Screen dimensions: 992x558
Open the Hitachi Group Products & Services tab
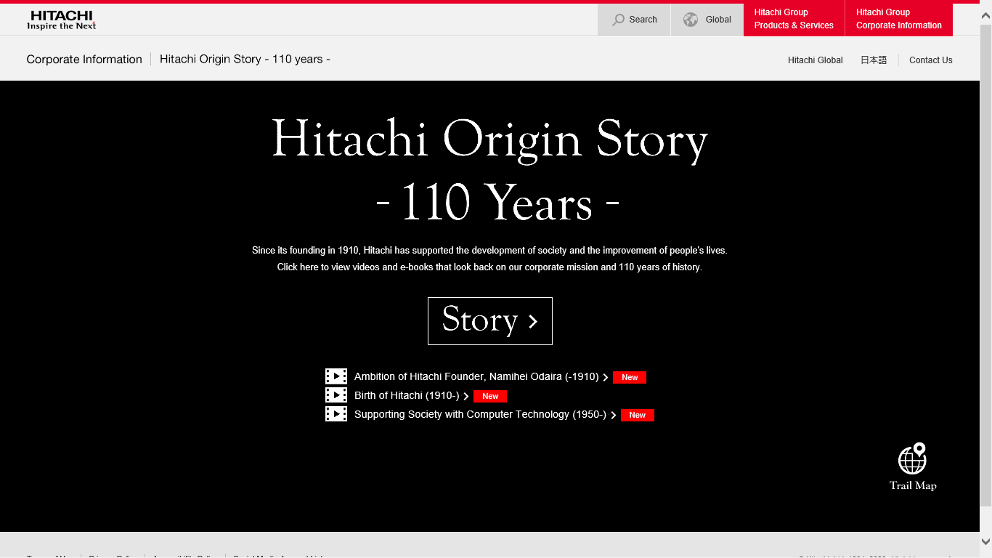[793, 19]
